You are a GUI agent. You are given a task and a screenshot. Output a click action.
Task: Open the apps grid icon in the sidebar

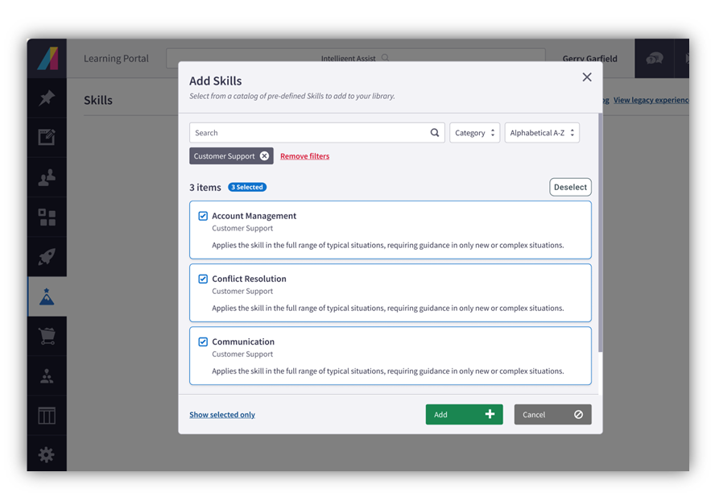point(47,217)
